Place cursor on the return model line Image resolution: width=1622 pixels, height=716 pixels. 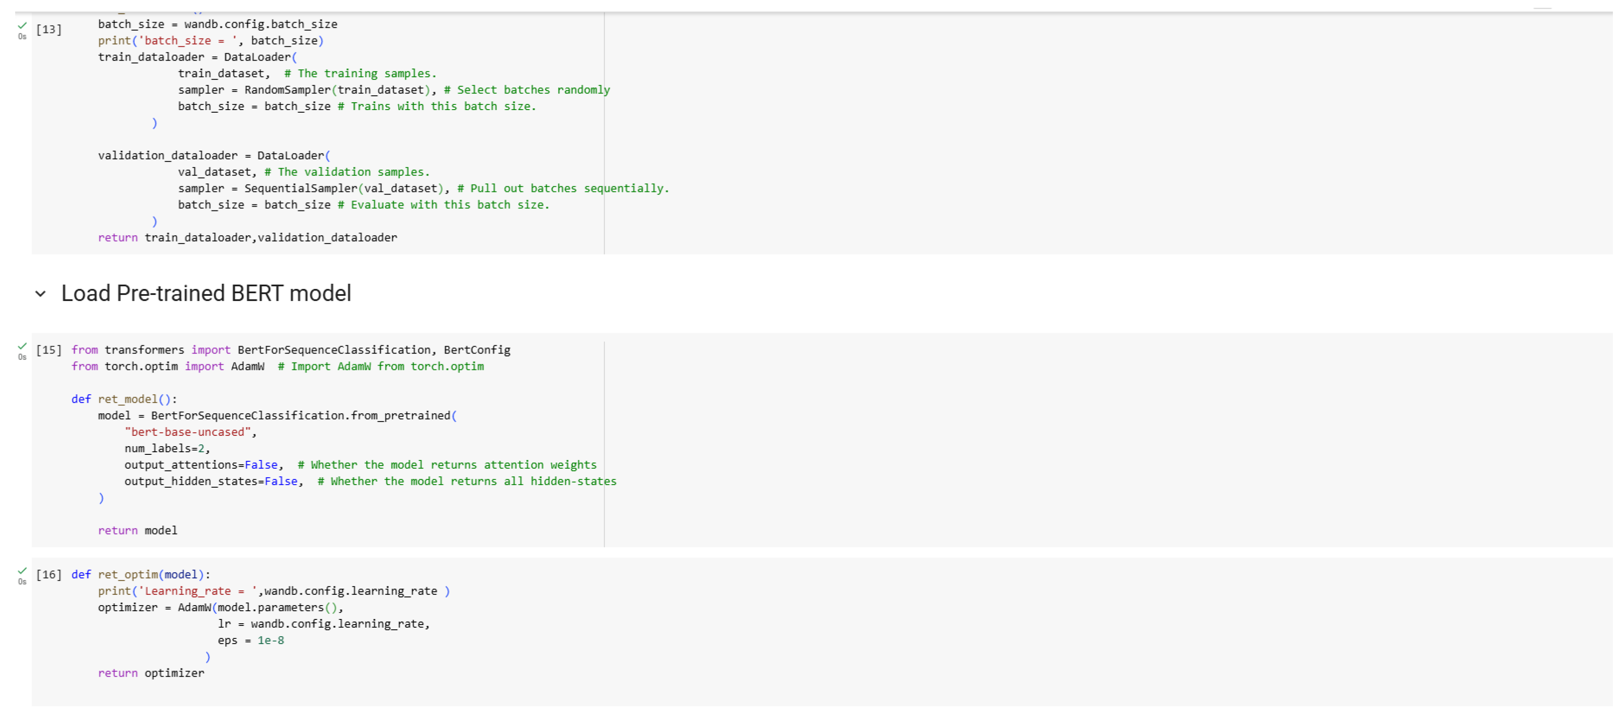coord(138,531)
